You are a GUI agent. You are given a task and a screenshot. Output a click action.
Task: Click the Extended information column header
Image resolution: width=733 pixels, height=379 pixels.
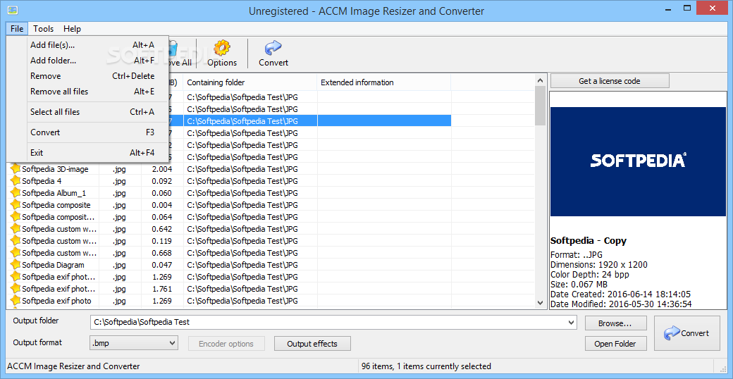(x=384, y=82)
